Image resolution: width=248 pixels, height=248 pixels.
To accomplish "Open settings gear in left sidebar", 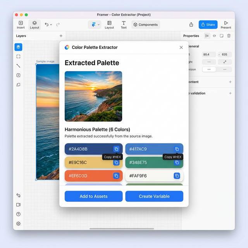I will (18, 224).
